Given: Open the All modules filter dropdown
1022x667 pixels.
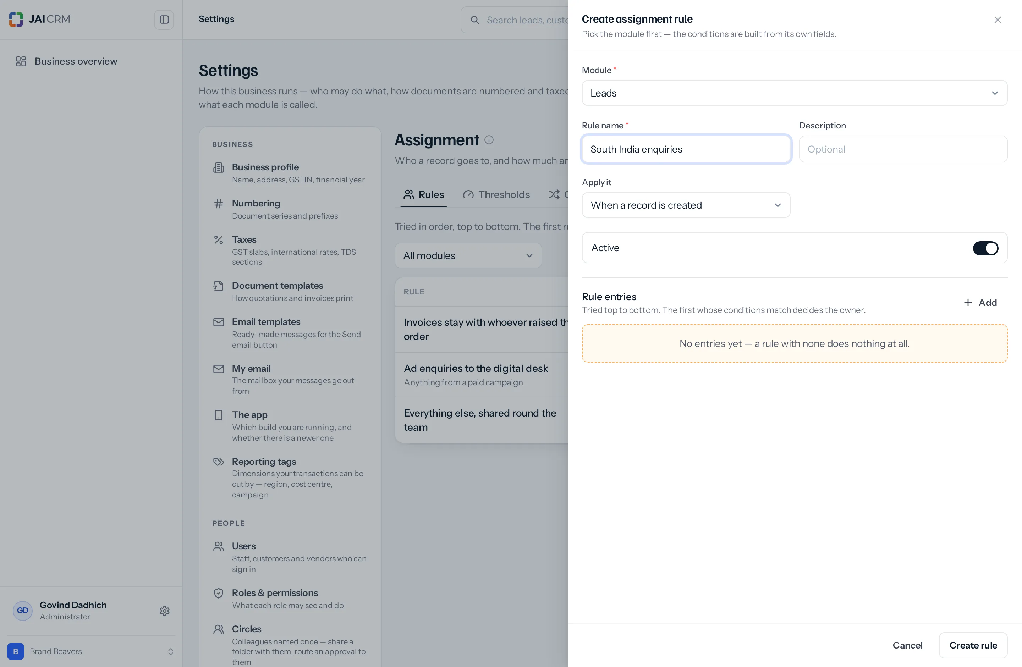Looking at the screenshot, I should pyautogui.click(x=468, y=256).
